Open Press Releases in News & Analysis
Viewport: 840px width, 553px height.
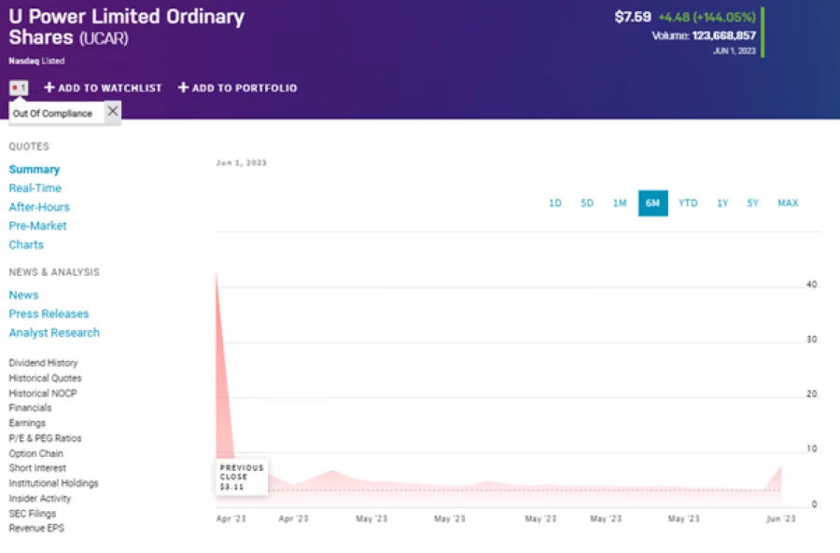pos(49,314)
